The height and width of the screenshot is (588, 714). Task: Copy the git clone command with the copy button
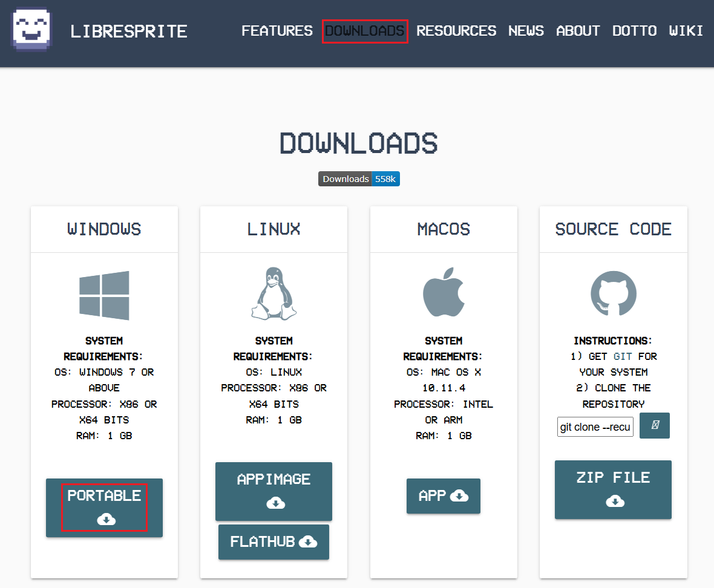click(654, 425)
